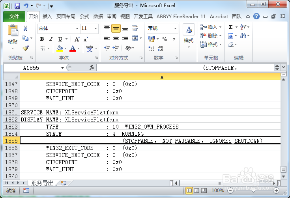Decrease font size with small A

click(86, 39)
